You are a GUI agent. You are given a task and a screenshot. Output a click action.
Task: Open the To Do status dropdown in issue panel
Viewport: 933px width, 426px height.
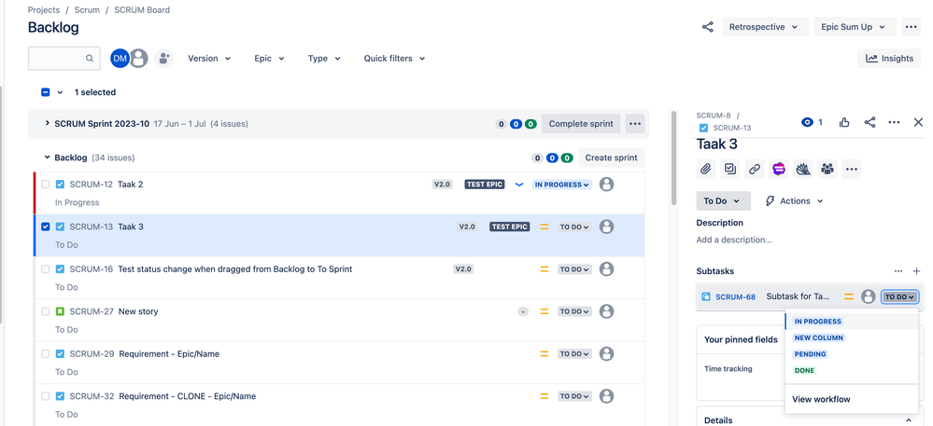pyautogui.click(x=723, y=200)
